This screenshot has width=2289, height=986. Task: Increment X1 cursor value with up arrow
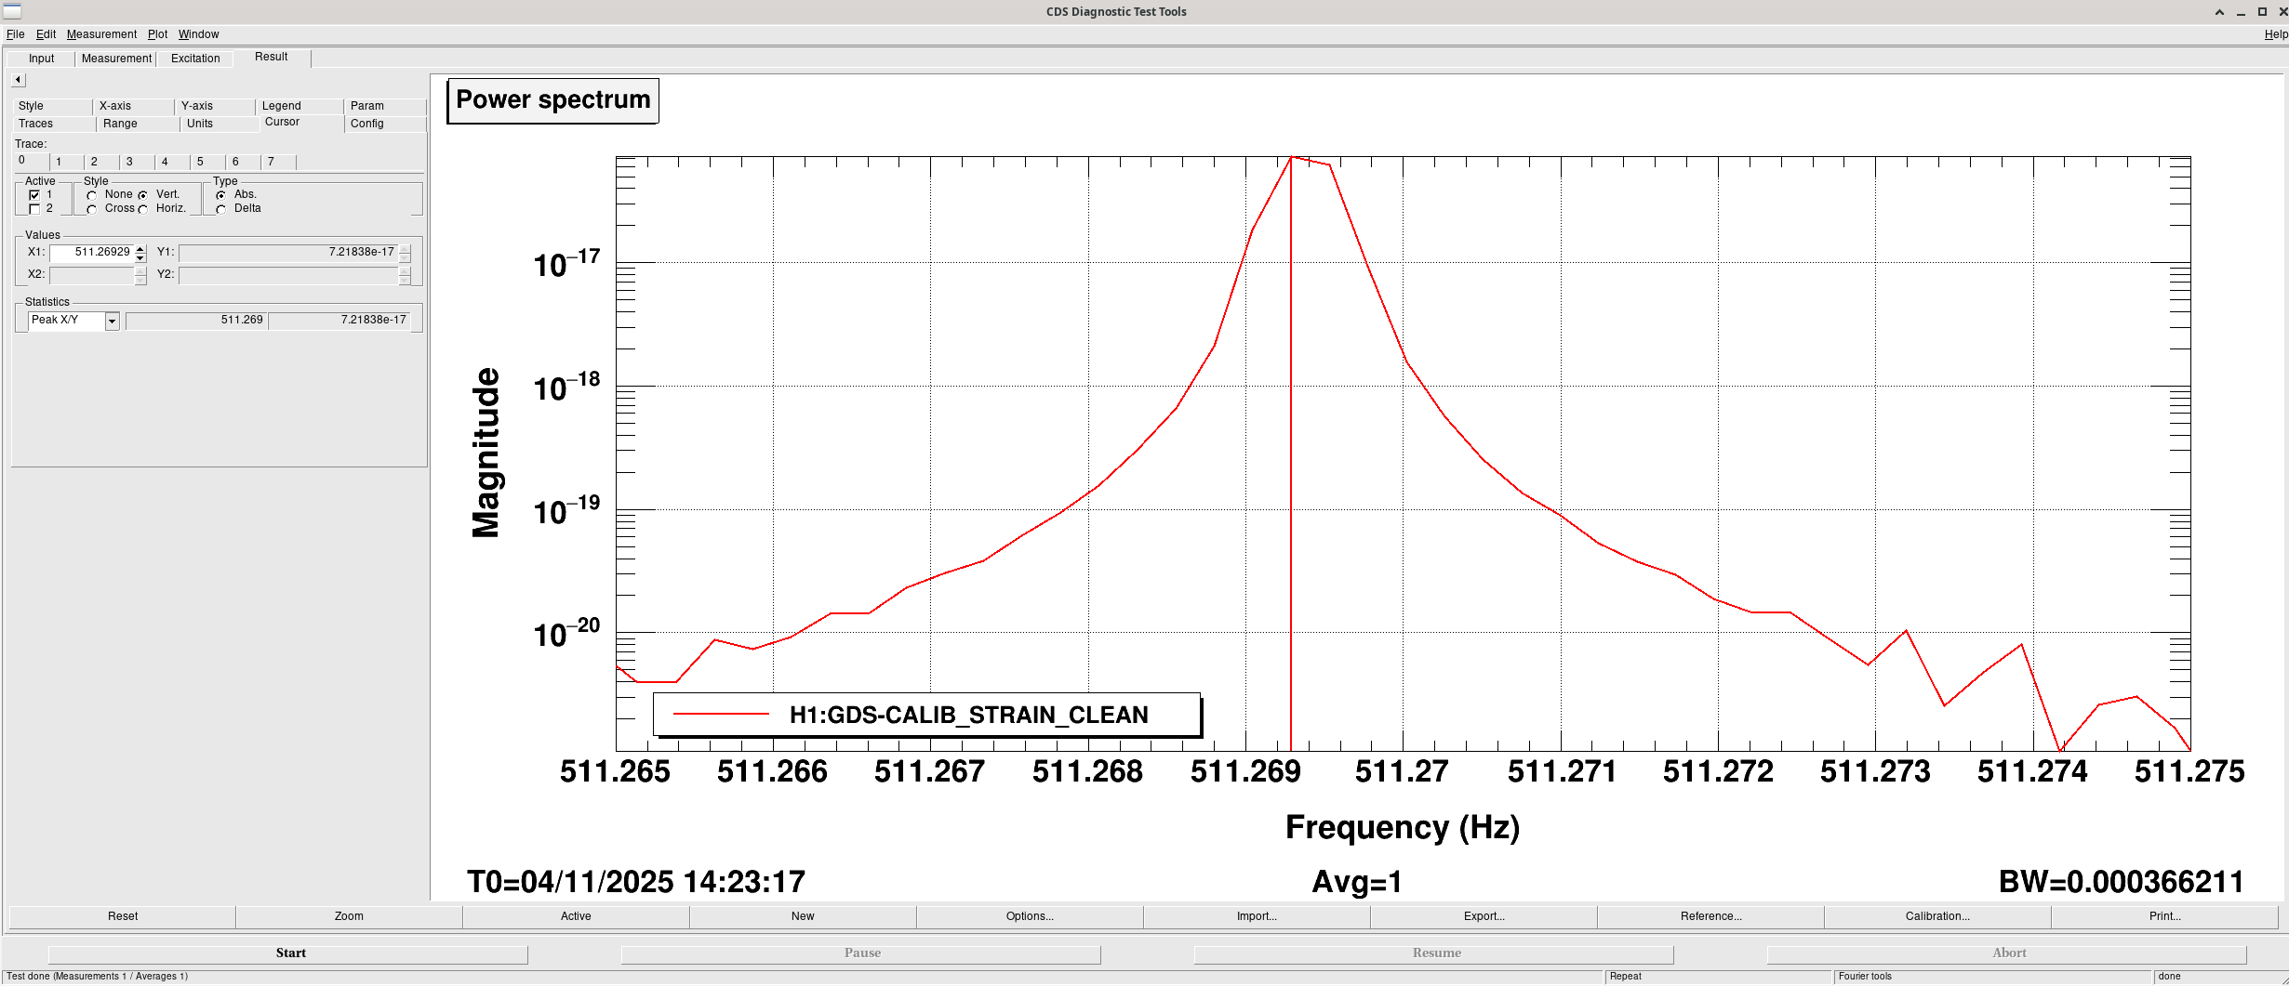(140, 248)
